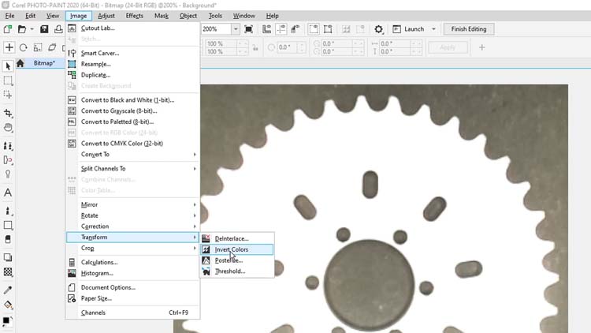591x333 pixels.
Task: Open the Edit menu
Action: [x=30, y=16]
